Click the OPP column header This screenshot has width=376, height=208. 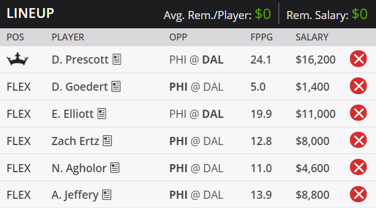178,37
